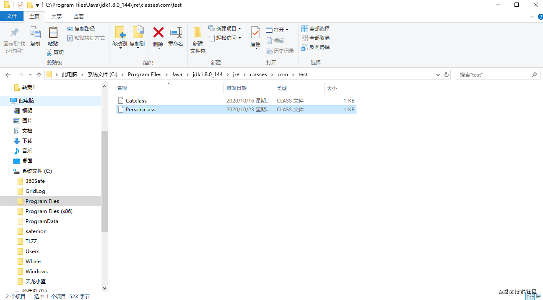Click Select none (全部取消)
This screenshot has width=543, height=300.
(x=316, y=38)
